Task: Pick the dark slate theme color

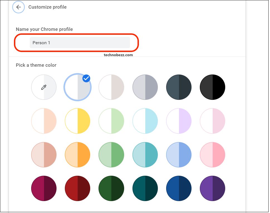Action: click(x=179, y=87)
